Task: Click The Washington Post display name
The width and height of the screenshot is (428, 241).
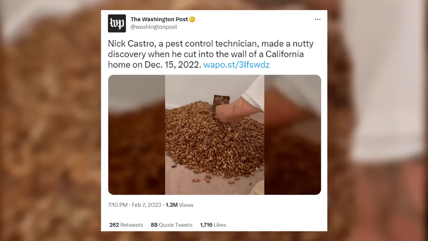Action: pyautogui.click(x=159, y=19)
